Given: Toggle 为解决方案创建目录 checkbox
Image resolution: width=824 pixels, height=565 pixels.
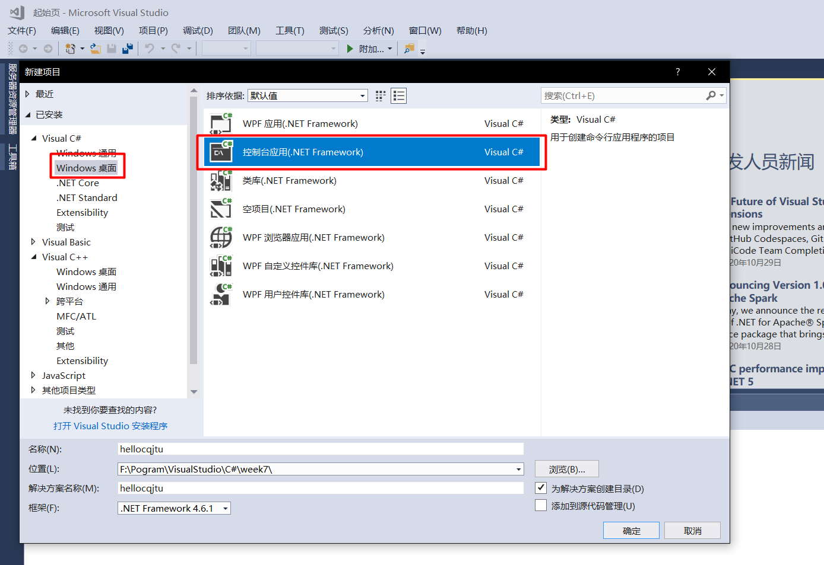Looking at the screenshot, I should 541,488.
